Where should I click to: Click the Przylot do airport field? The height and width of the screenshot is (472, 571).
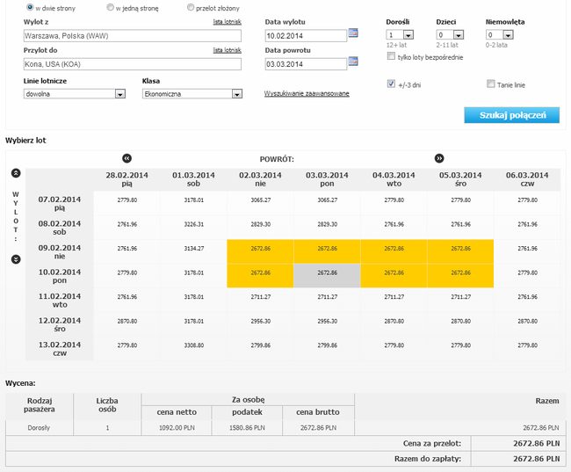[133, 64]
